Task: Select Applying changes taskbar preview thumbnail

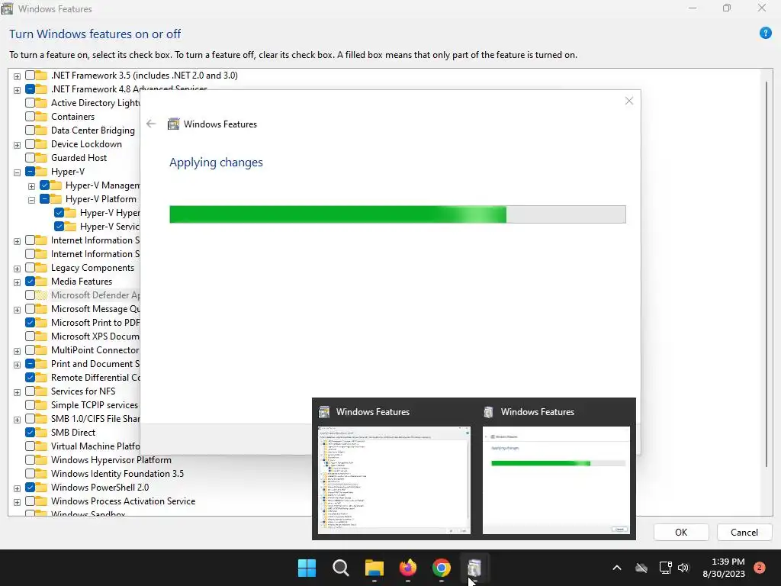Action: click(x=556, y=480)
